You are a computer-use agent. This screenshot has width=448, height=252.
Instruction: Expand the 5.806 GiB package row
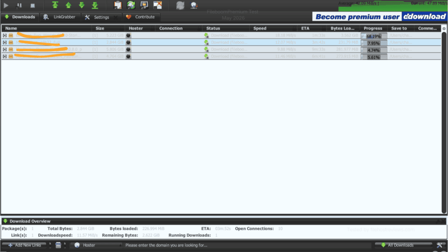click(4, 49)
